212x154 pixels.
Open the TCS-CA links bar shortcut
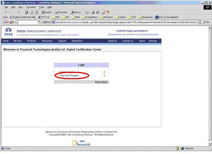click(x=44, y=17)
